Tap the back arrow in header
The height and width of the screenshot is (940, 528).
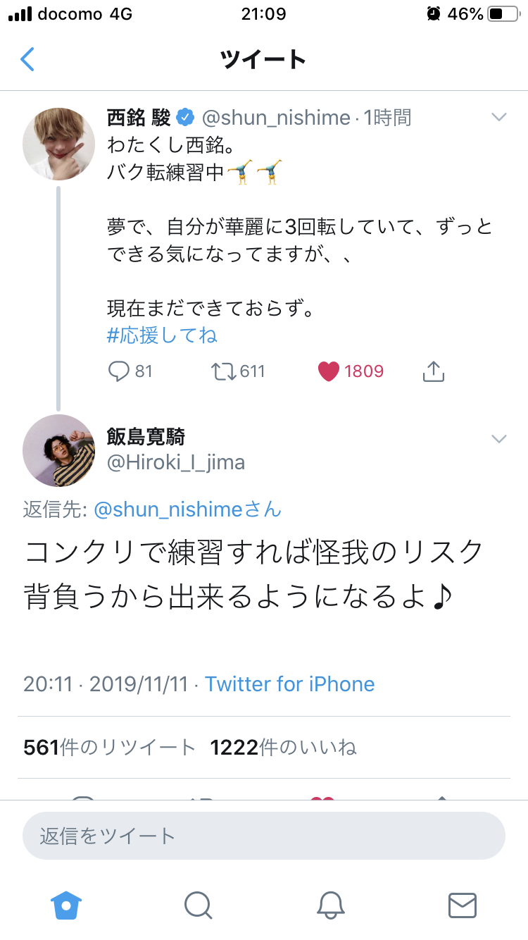coord(27,59)
